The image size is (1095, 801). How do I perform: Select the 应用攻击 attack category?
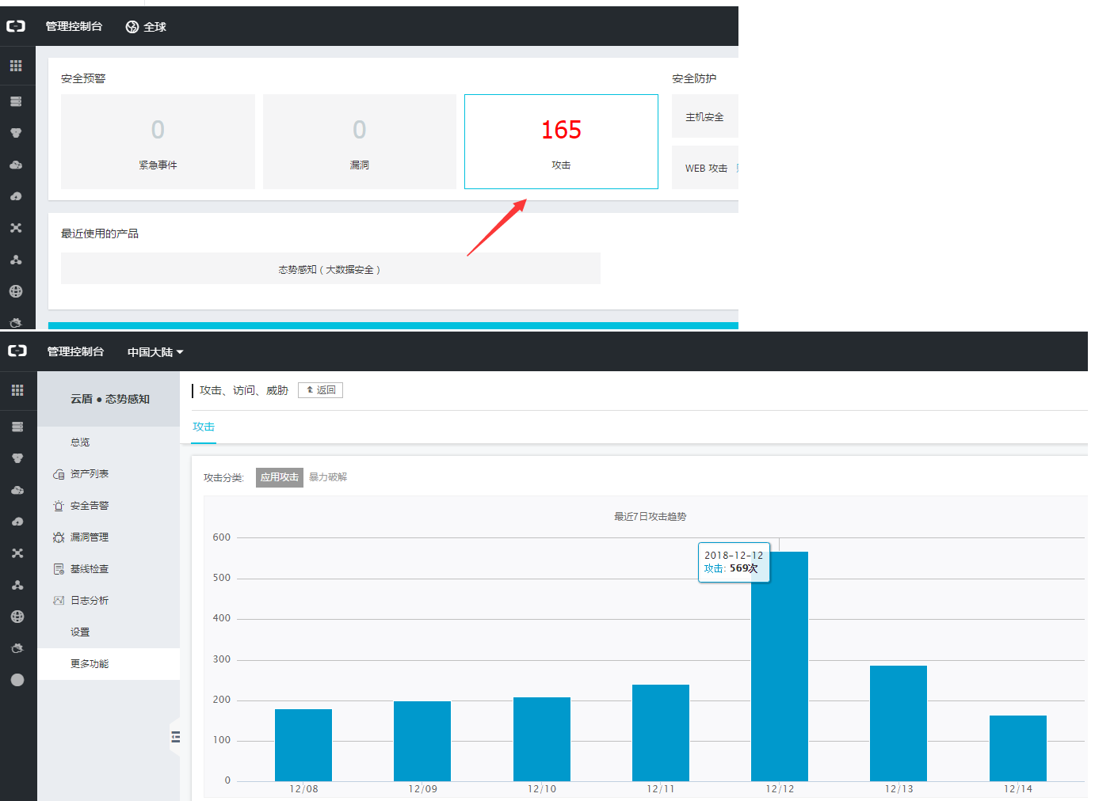tap(279, 477)
